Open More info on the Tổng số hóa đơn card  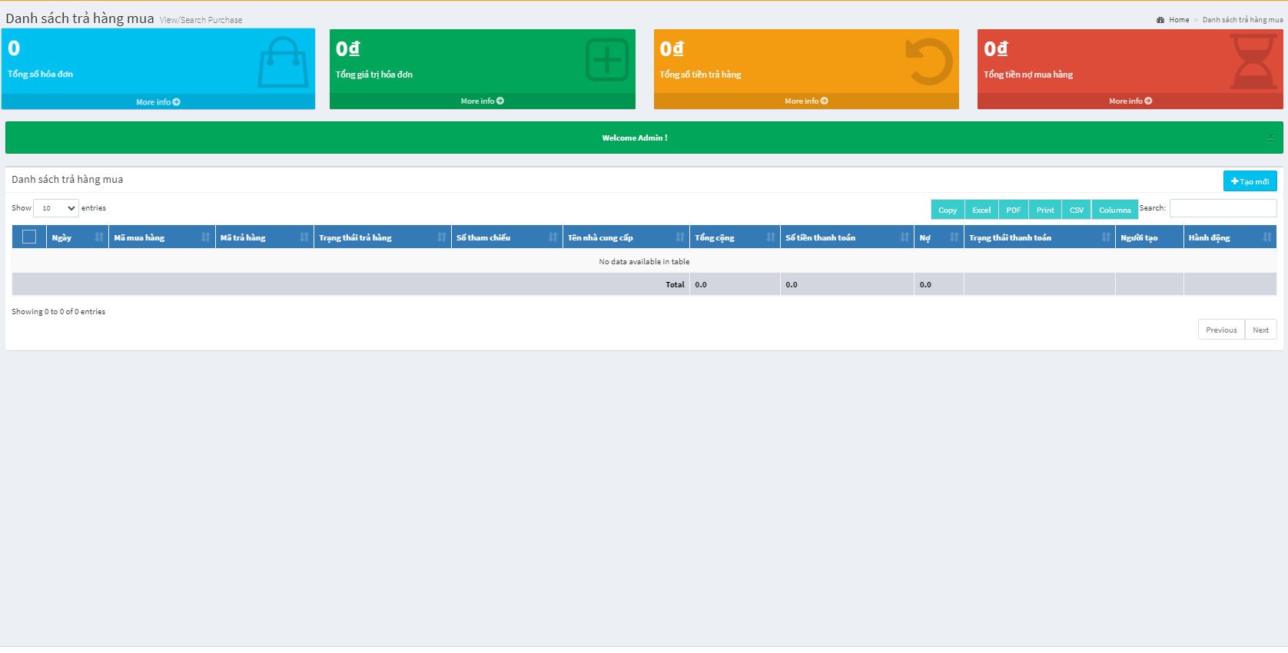pyautogui.click(x=158, y=101)
